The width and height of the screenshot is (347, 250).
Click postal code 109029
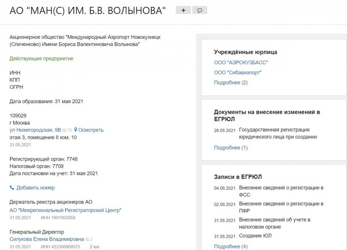tap(18, 116)
